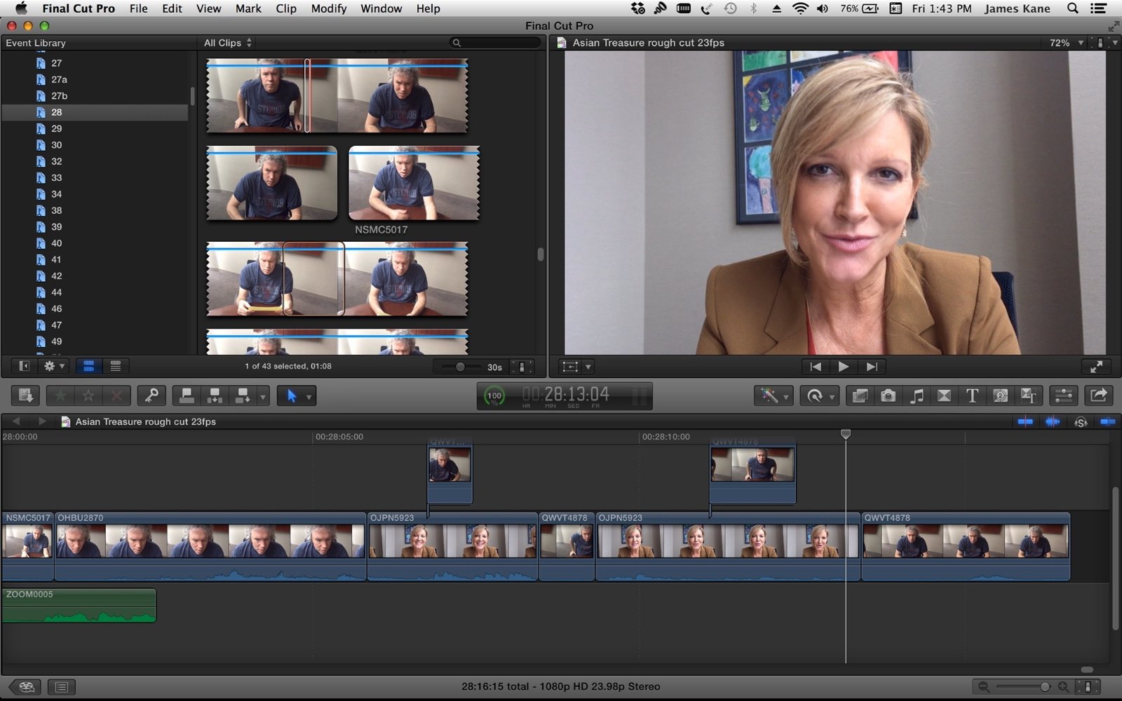Screen dimensions: 1122x701
Task: Go back in timeline history
Action: (15, 421)
